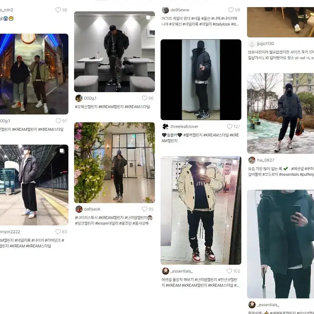
Task: Open the beige jacket mirror selfie photo
Action: point(201,211)
